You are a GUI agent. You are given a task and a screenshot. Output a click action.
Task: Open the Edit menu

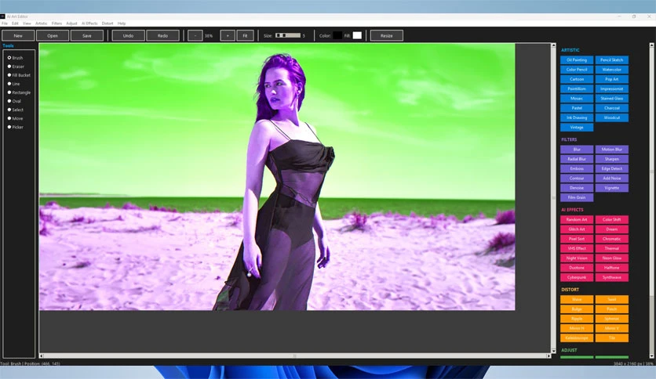click(15, 23)
